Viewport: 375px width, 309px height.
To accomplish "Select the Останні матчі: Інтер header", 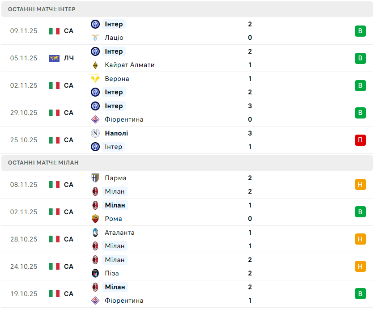I will click(x=42, y=9).
